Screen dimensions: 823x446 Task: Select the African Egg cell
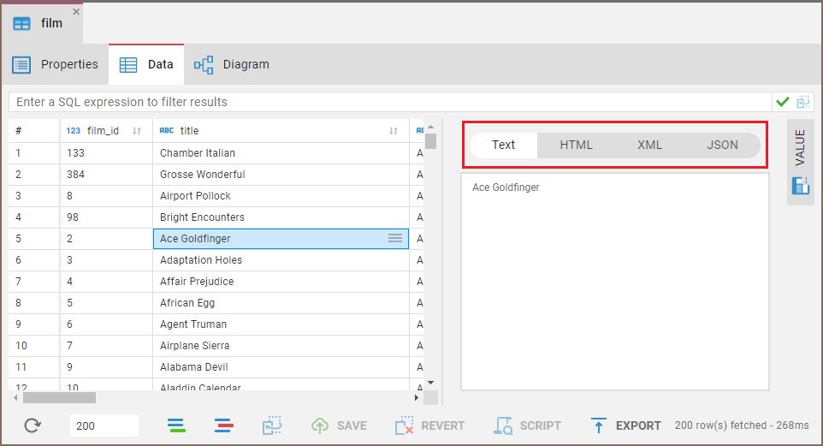[x=281, y=303]
